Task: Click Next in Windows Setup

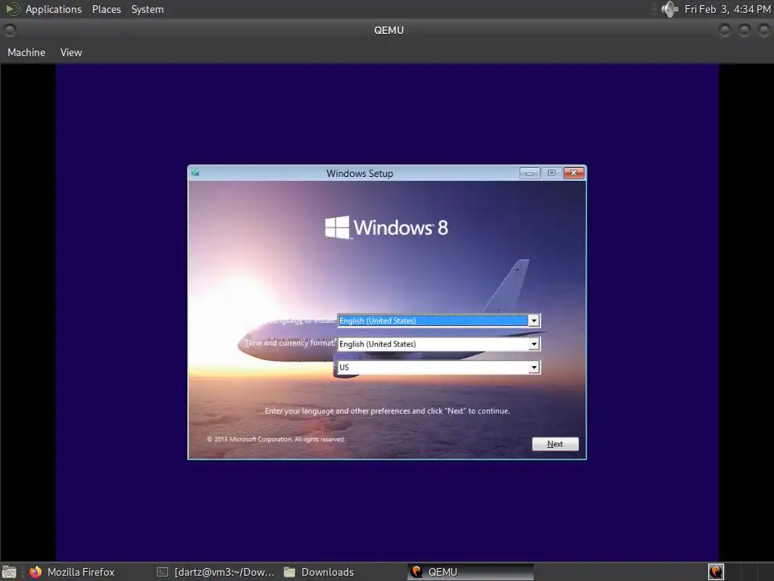Action: pyautogui.click(x=556, y=443)
